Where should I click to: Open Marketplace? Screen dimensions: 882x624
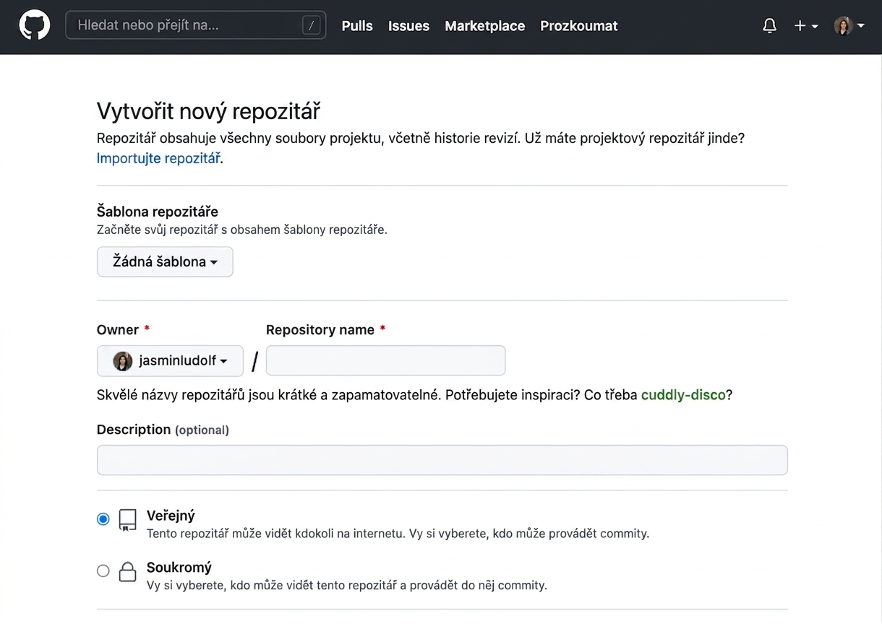(x=484, y=26)
